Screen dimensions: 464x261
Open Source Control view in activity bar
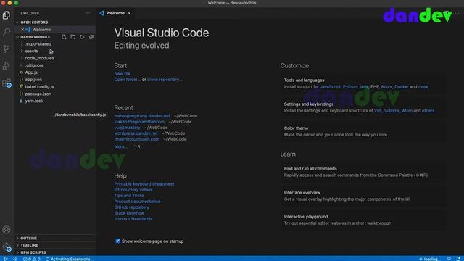7,49
